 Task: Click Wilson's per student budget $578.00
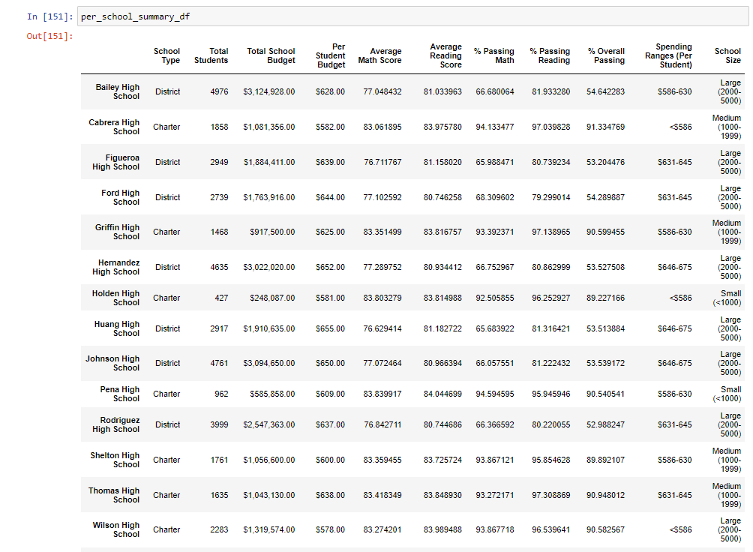(x=331, y=529)
